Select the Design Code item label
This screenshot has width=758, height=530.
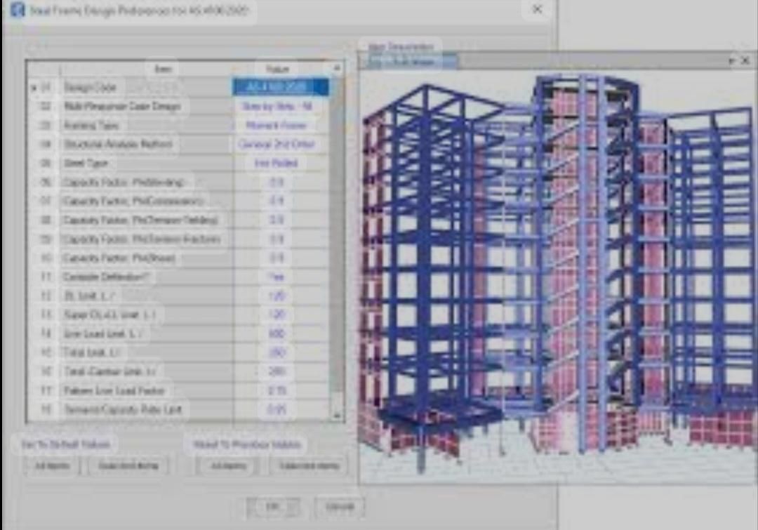point(90,88)
